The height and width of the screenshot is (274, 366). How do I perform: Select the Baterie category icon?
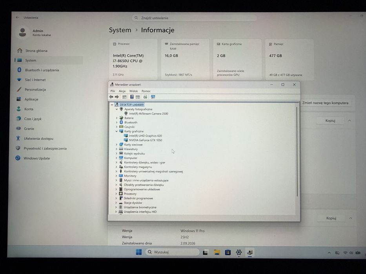[121, 118]
